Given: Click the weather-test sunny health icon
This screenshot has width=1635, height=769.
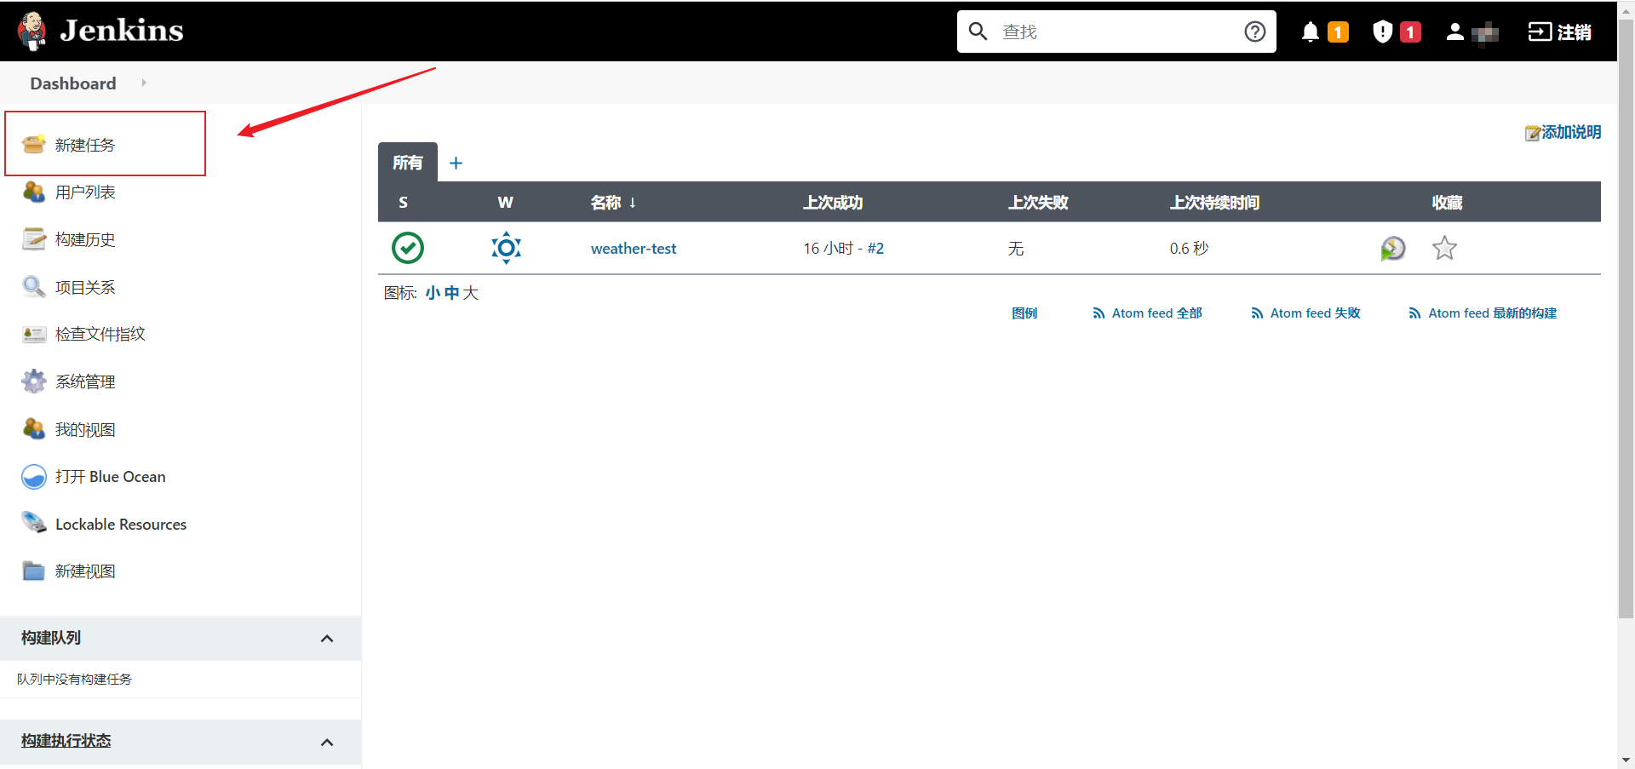Looking at the screenshot, I should click(506, 248).
